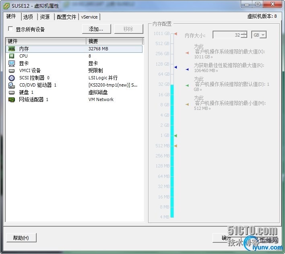
Task: Click the 106460 MB recommended maximum text
Action: [x=206, y=70]
